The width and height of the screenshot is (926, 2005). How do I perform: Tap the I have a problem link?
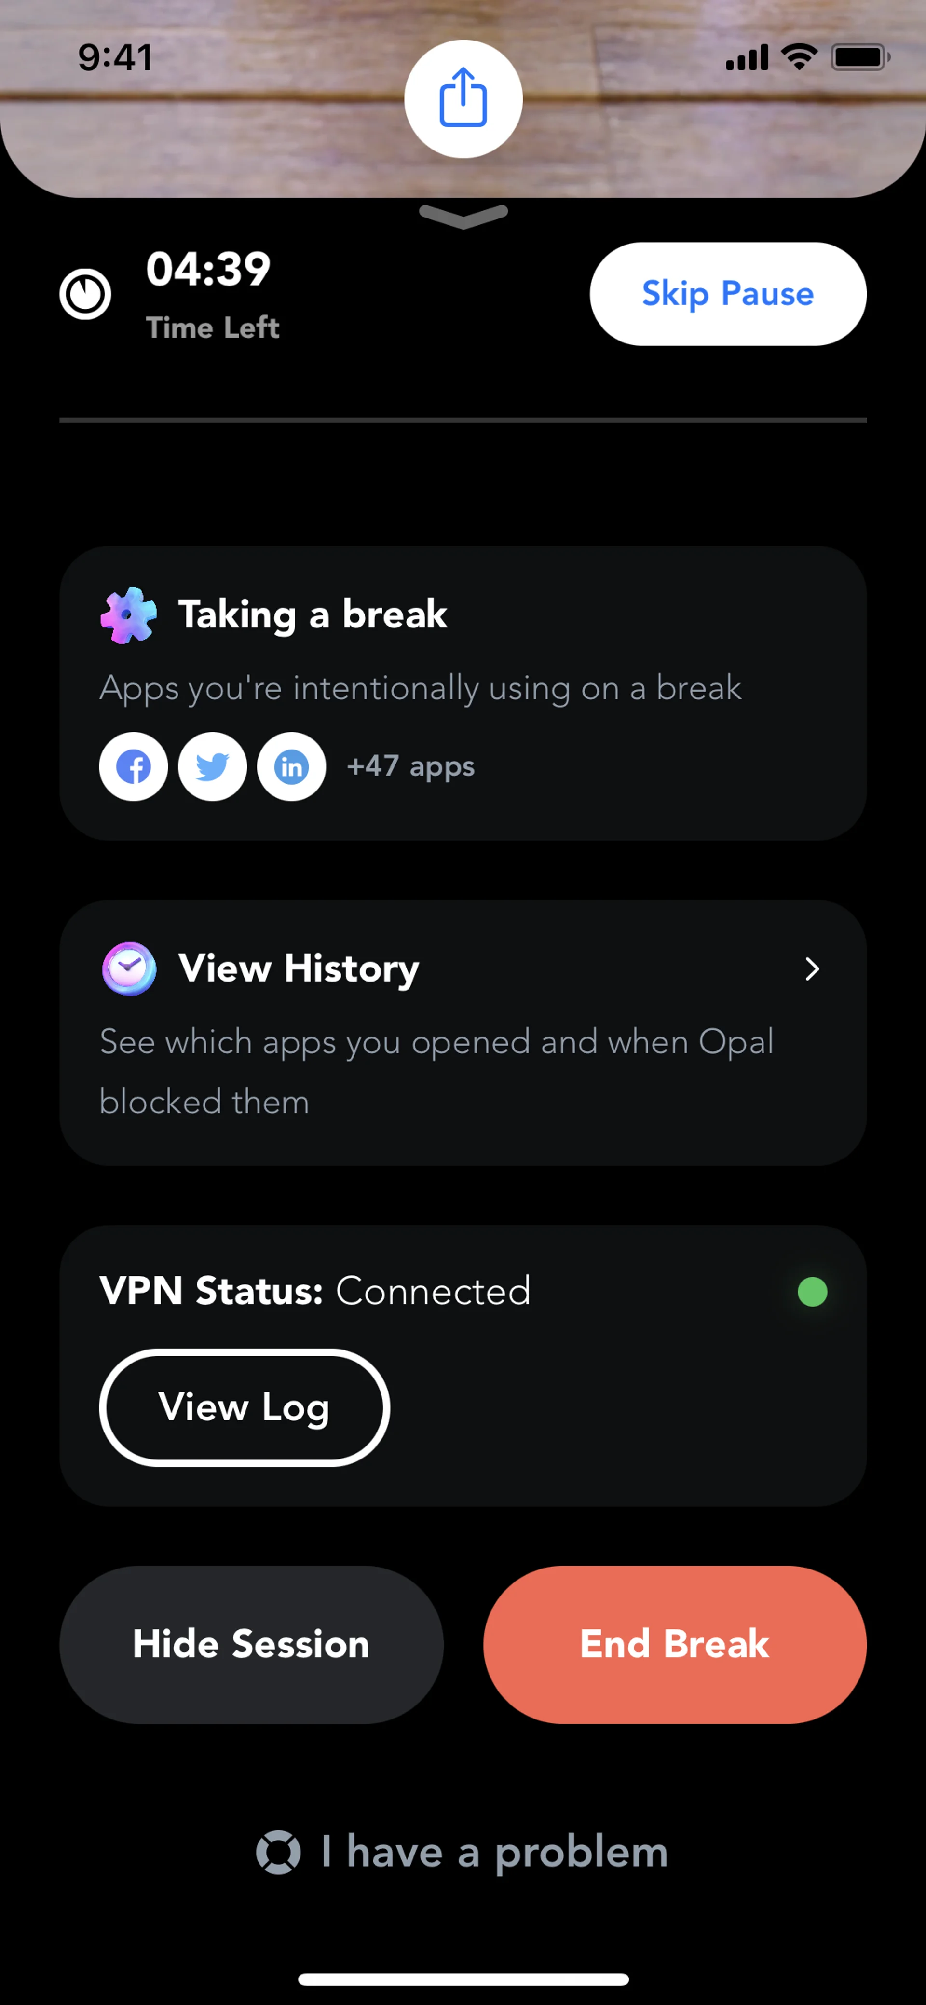click(x=495, y=1852)
